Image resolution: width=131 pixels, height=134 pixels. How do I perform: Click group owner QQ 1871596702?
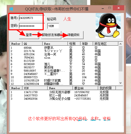pyautogui.click(x=82, y=92)
